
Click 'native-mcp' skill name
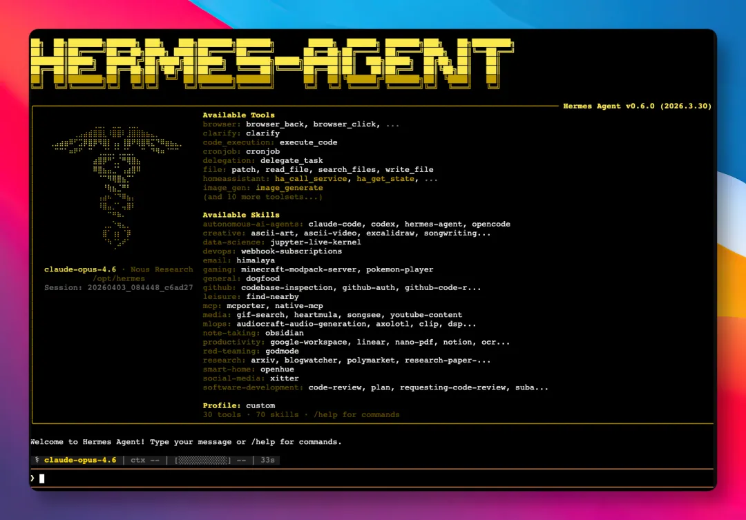(x=299, y=305)
